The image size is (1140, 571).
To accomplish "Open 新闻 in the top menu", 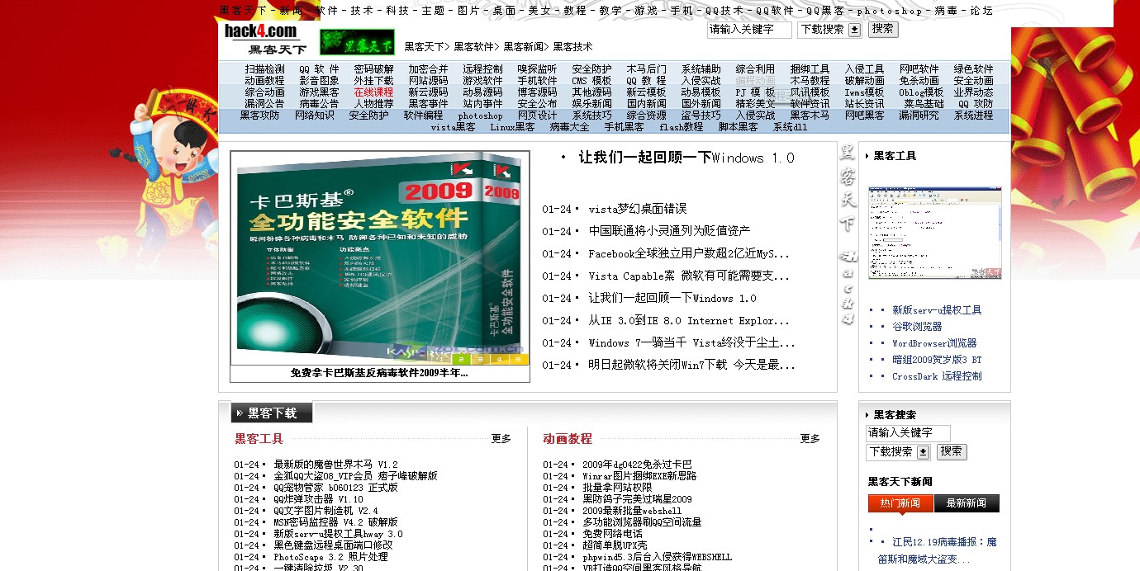I will click(291, 11).
